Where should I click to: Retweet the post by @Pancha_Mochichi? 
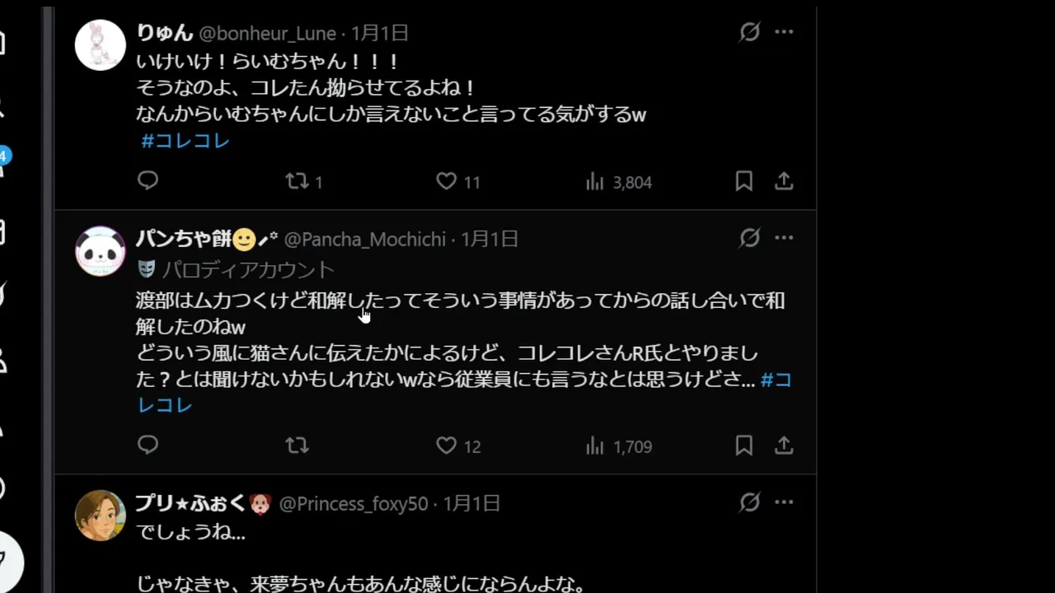click(297, 446)
